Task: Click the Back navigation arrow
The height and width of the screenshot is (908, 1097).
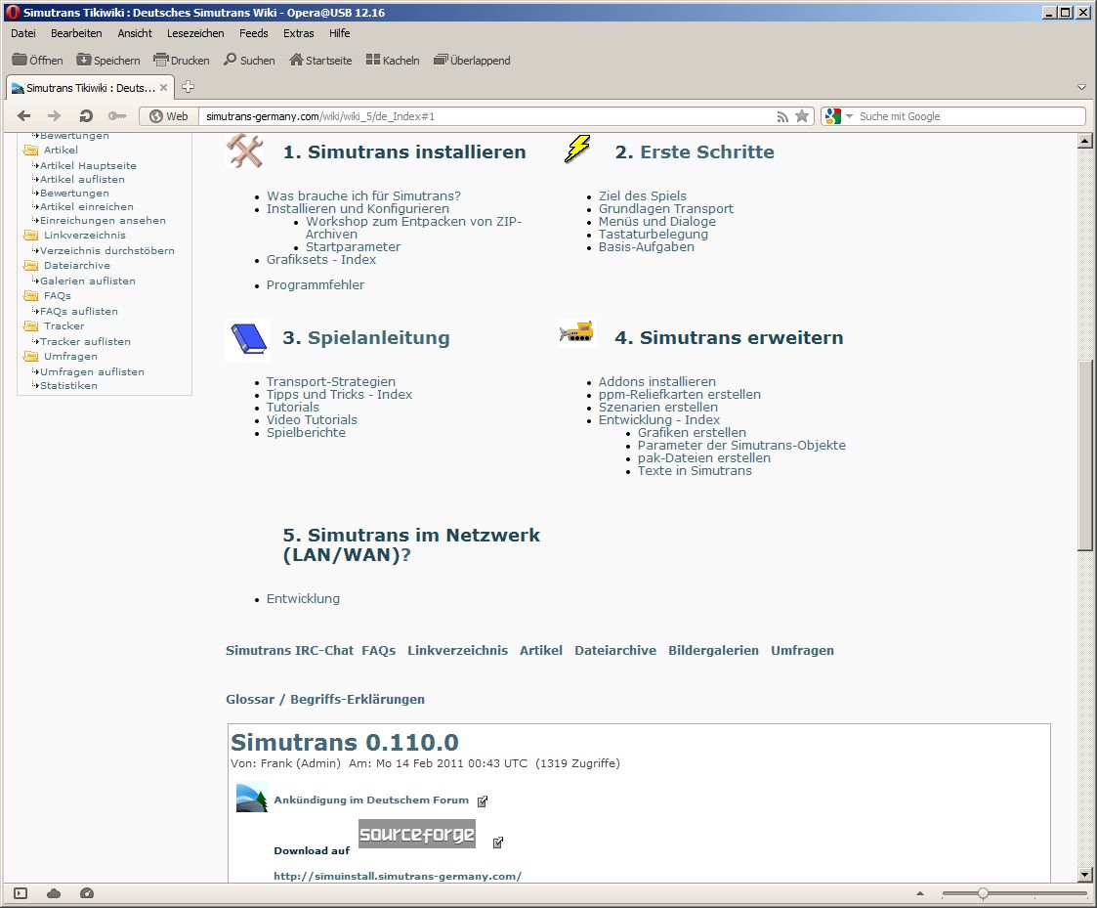Action: [24, 116]
